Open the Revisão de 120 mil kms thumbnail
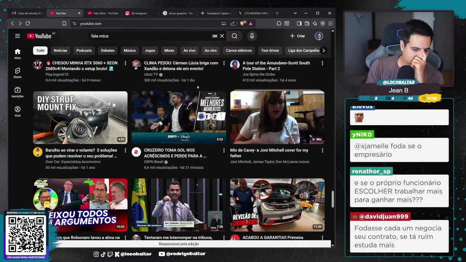 coord(277,205)
